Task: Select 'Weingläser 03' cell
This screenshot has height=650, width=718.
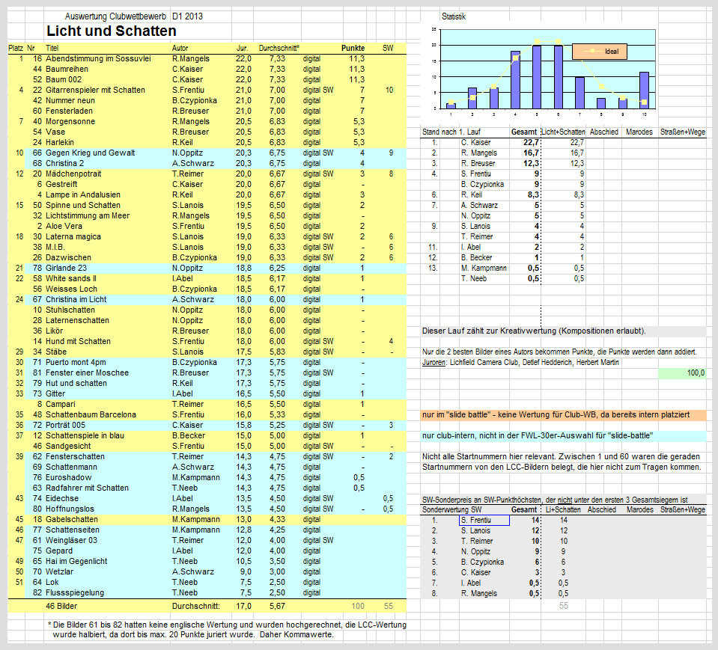Action: 71,541
